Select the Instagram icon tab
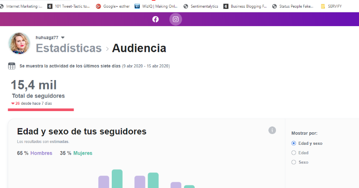Viewport: 359px width, 188px height. [x=175, y=19]
